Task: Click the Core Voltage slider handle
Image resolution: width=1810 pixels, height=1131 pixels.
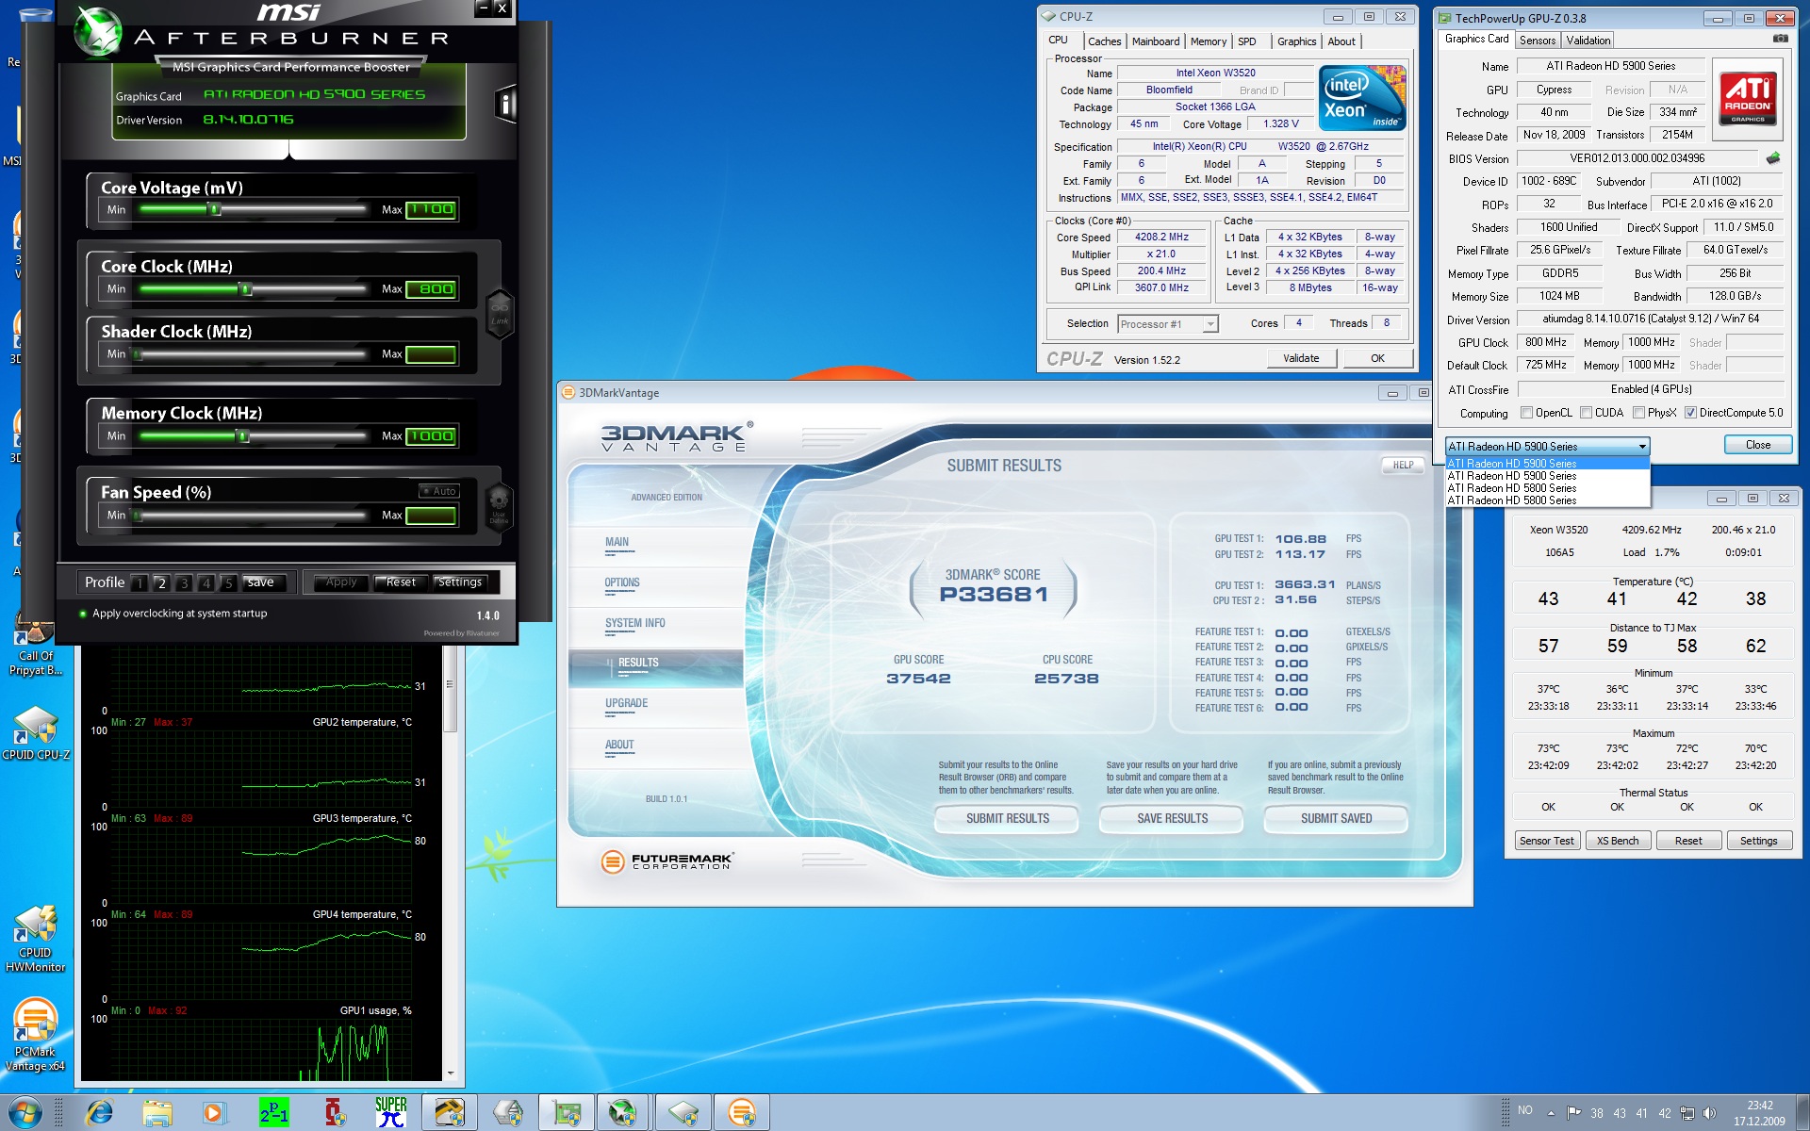Action: [214, 209]
